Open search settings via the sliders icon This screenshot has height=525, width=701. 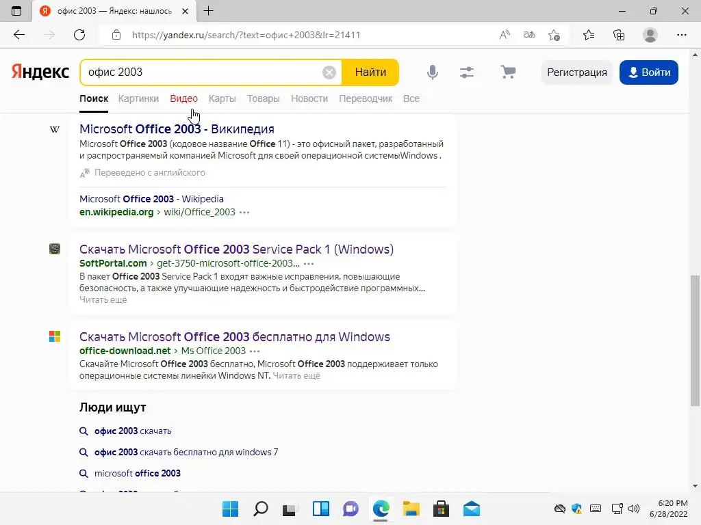(x=467, y=72)
